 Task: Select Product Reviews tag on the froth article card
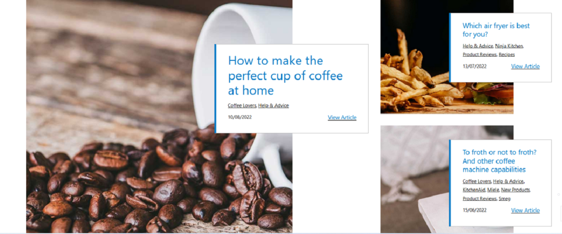pos(480,198)
